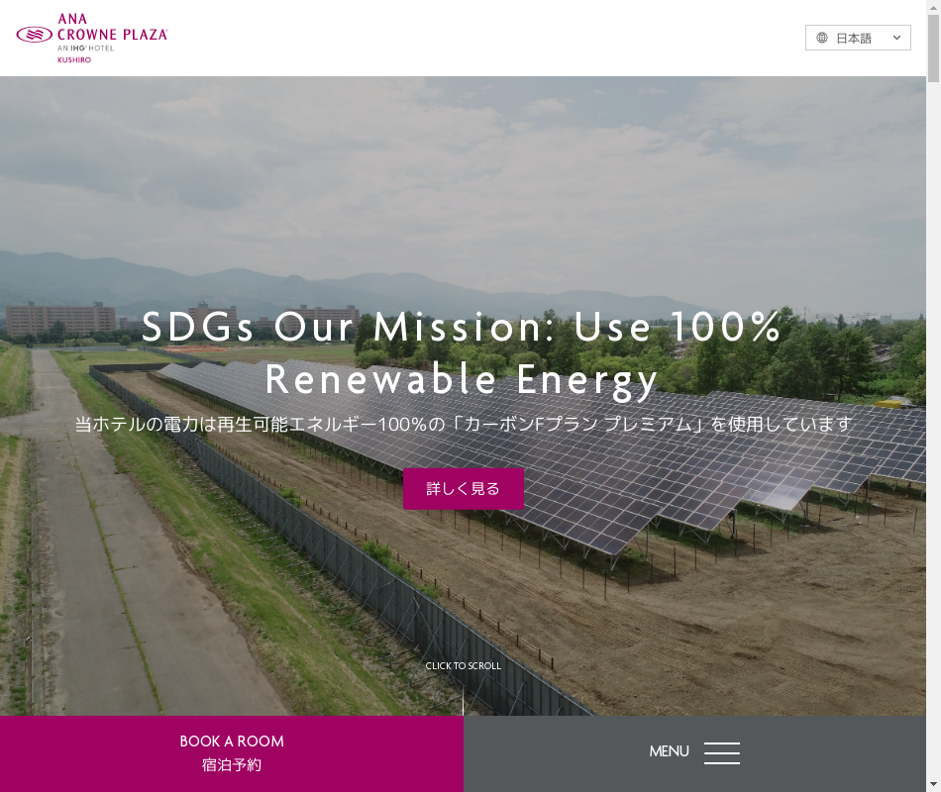Click the vertical scrollbar thumb
Image resolution: width=941 pixels, height=792 pixels.
pyautogui.click(x=933, y=48)
